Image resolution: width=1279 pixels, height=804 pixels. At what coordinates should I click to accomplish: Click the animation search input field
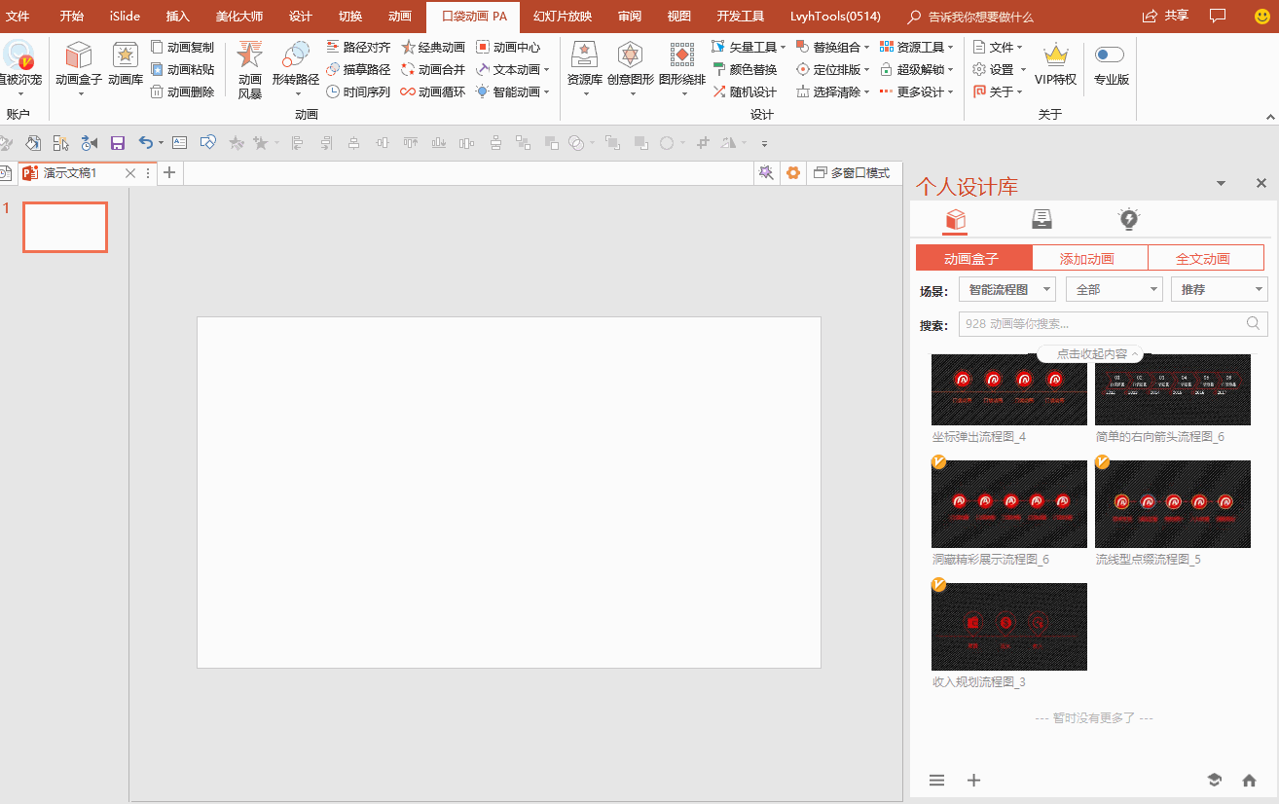click(1100, 324)
